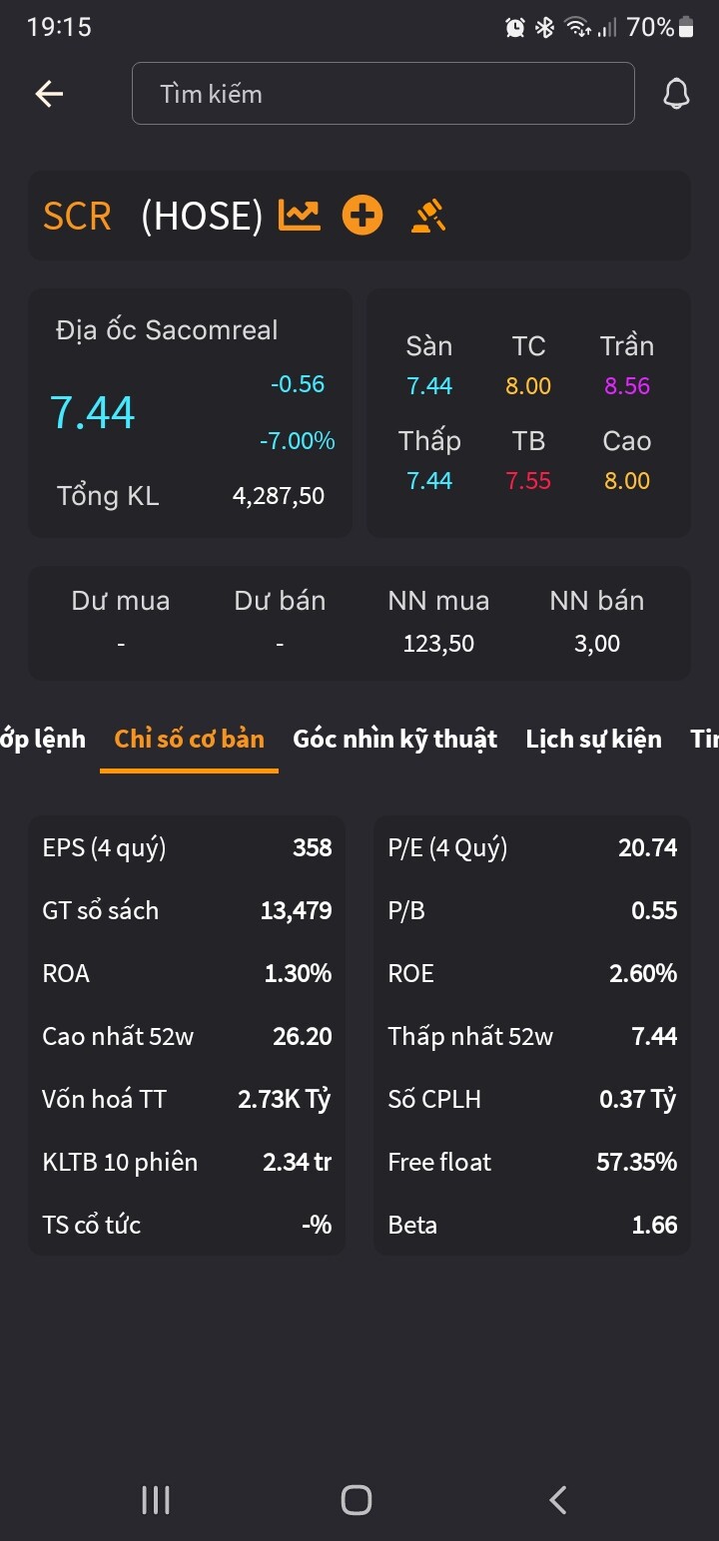Tap the back arrow icon
Image resolution: width=719 pixels, height=1541 pixels.
(49, 94)
